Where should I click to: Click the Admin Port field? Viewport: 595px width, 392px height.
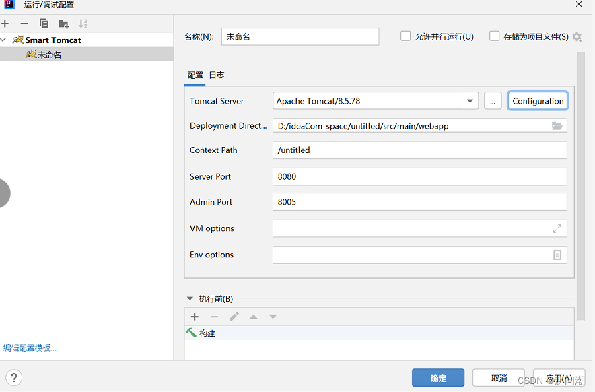click(x=420, y=202)
